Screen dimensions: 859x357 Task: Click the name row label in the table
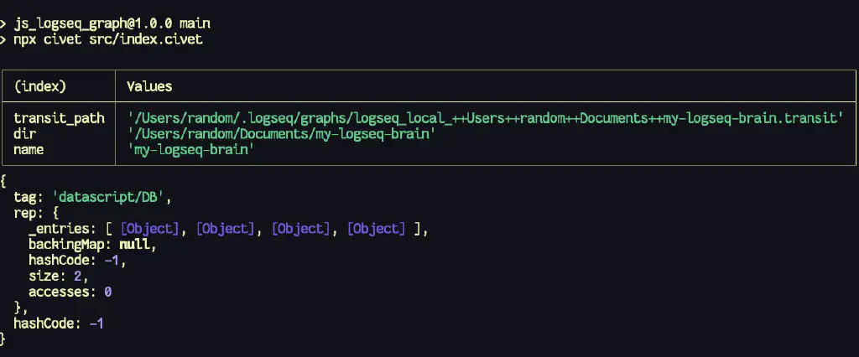pos(29,150)
